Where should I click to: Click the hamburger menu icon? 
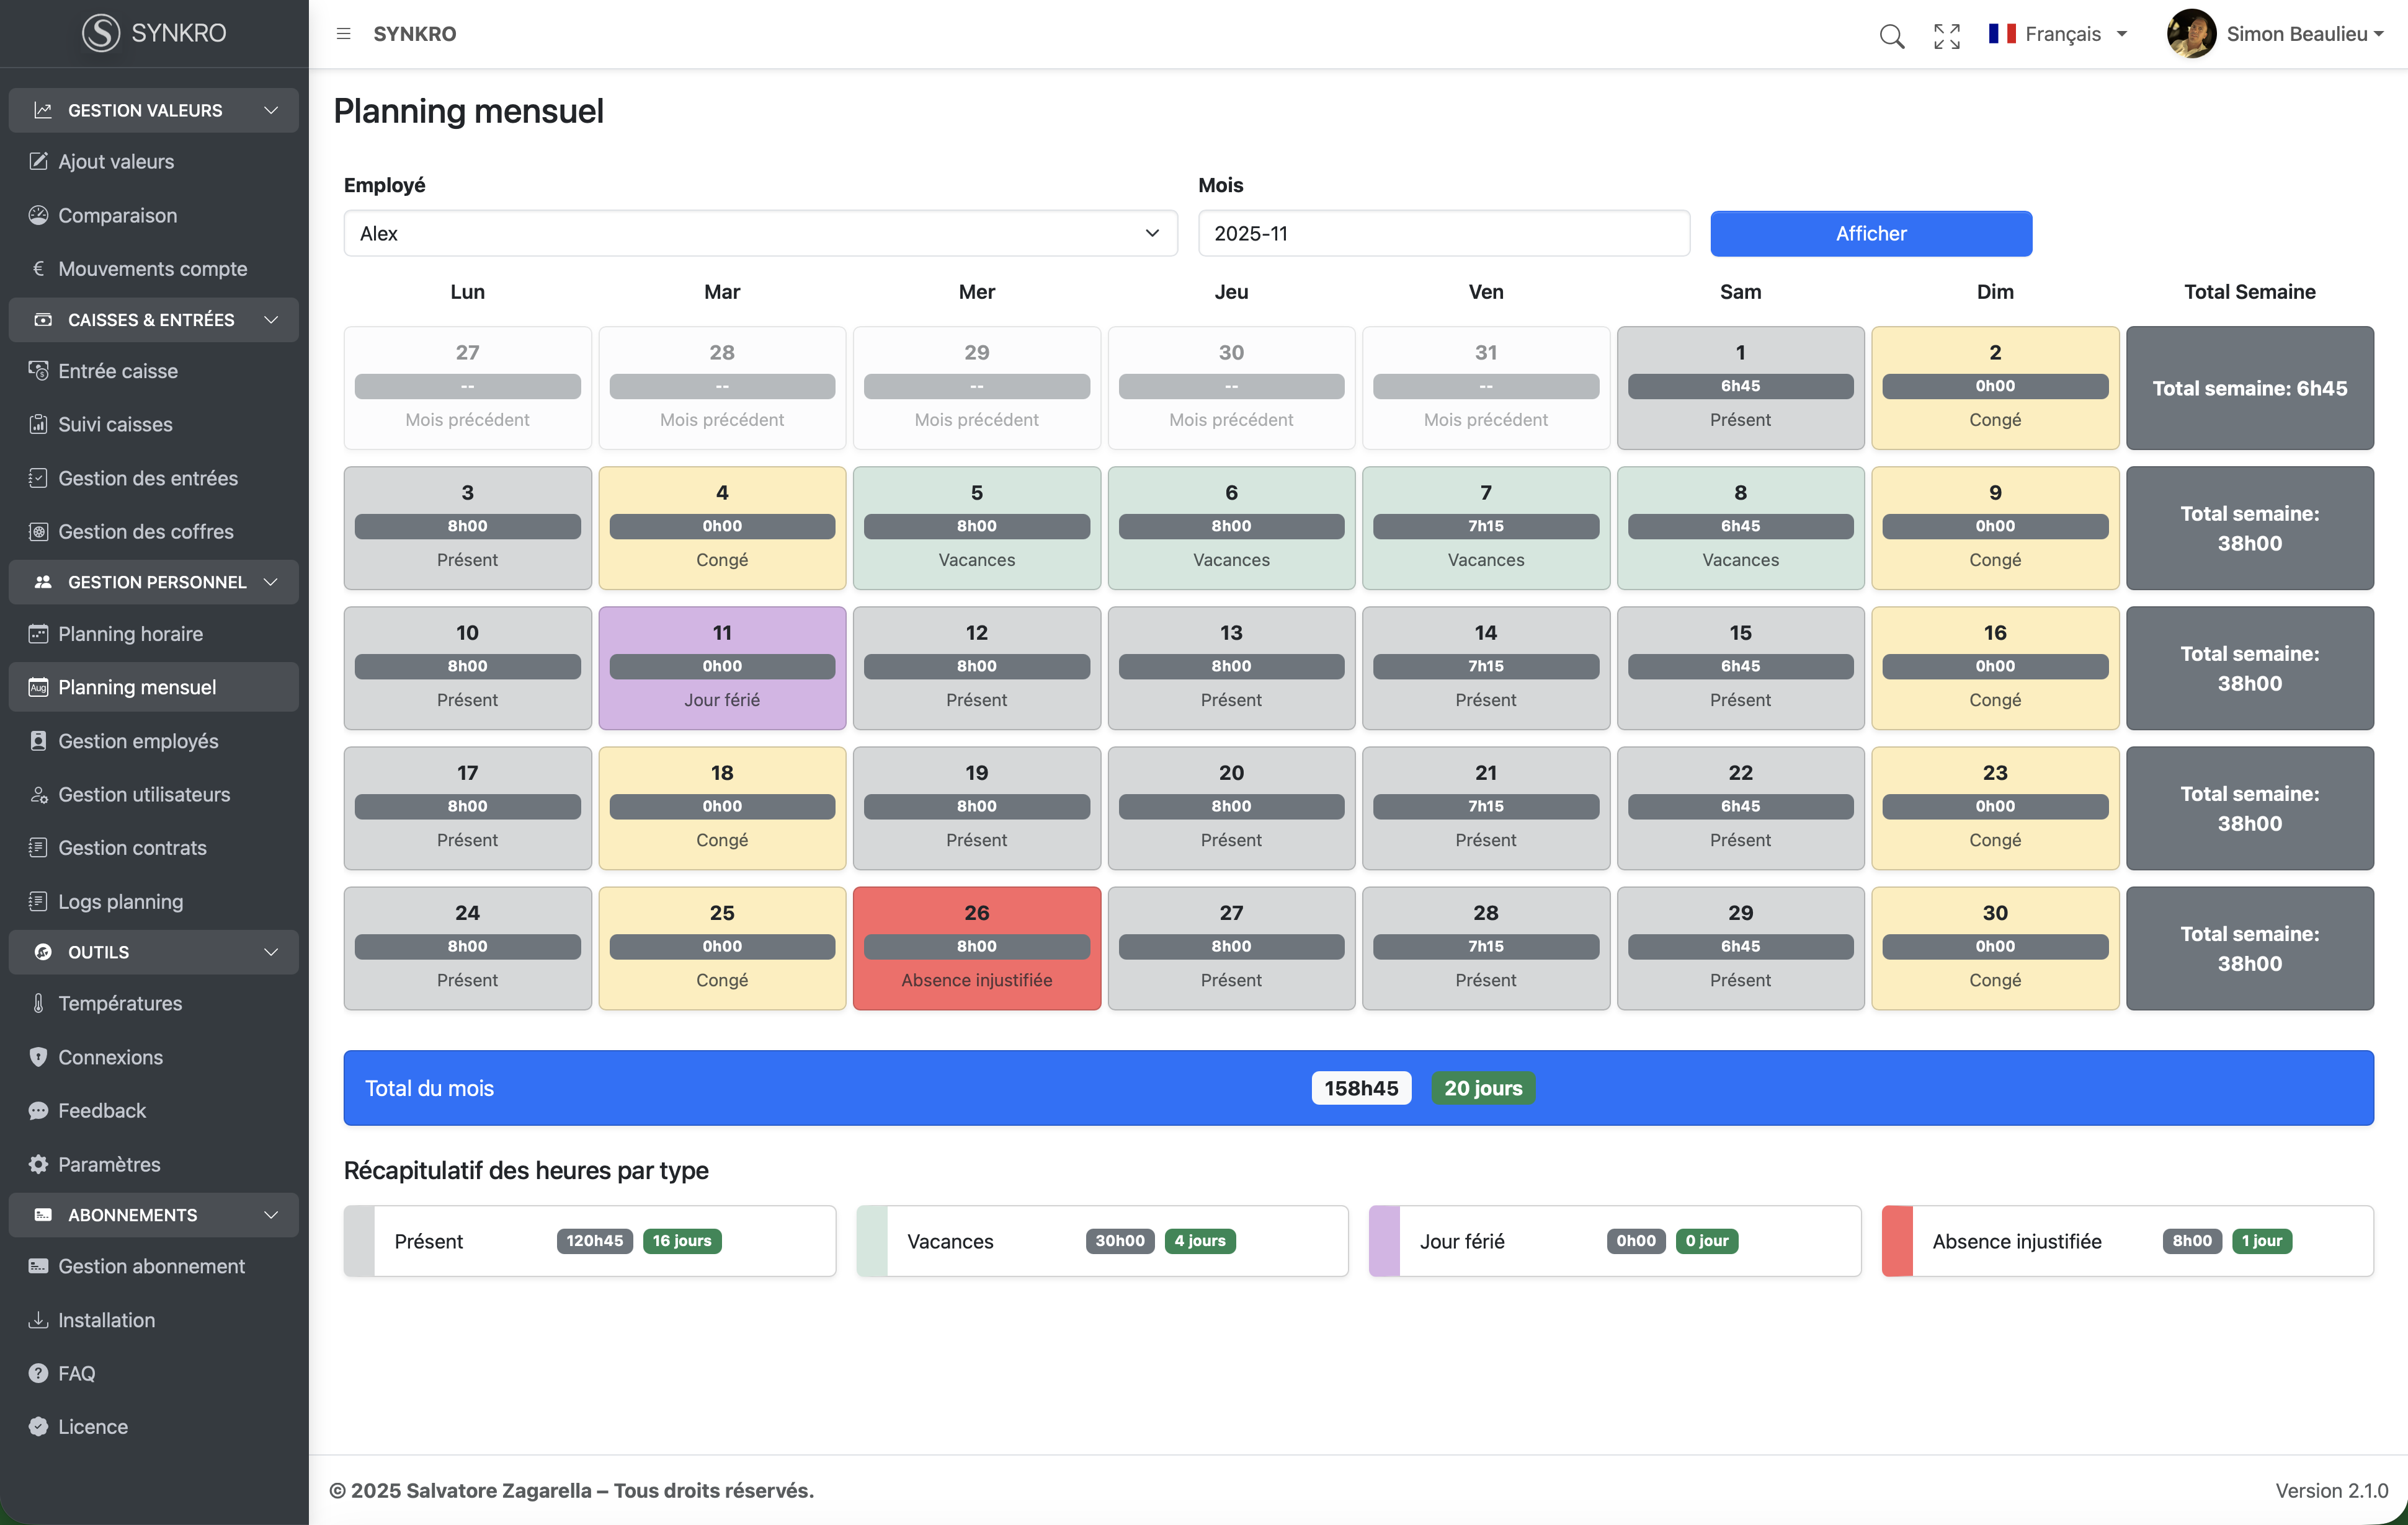pyautogui.click(x=343, y=34)
